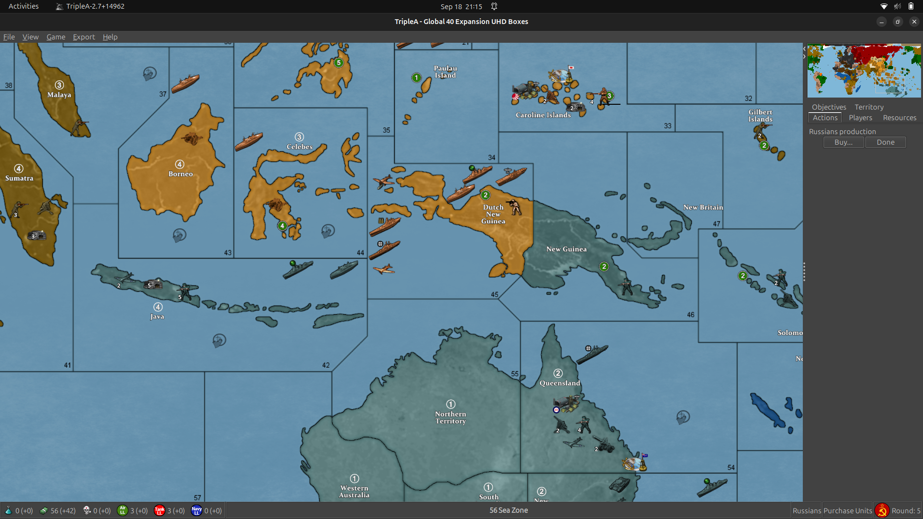923x519 pixels.
Task: Click the dotted splitter handle beside map
Action: (804, 272)
